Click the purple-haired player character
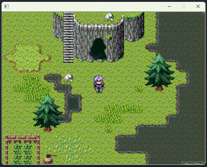The image size is (207, 167). coord(99,84)
